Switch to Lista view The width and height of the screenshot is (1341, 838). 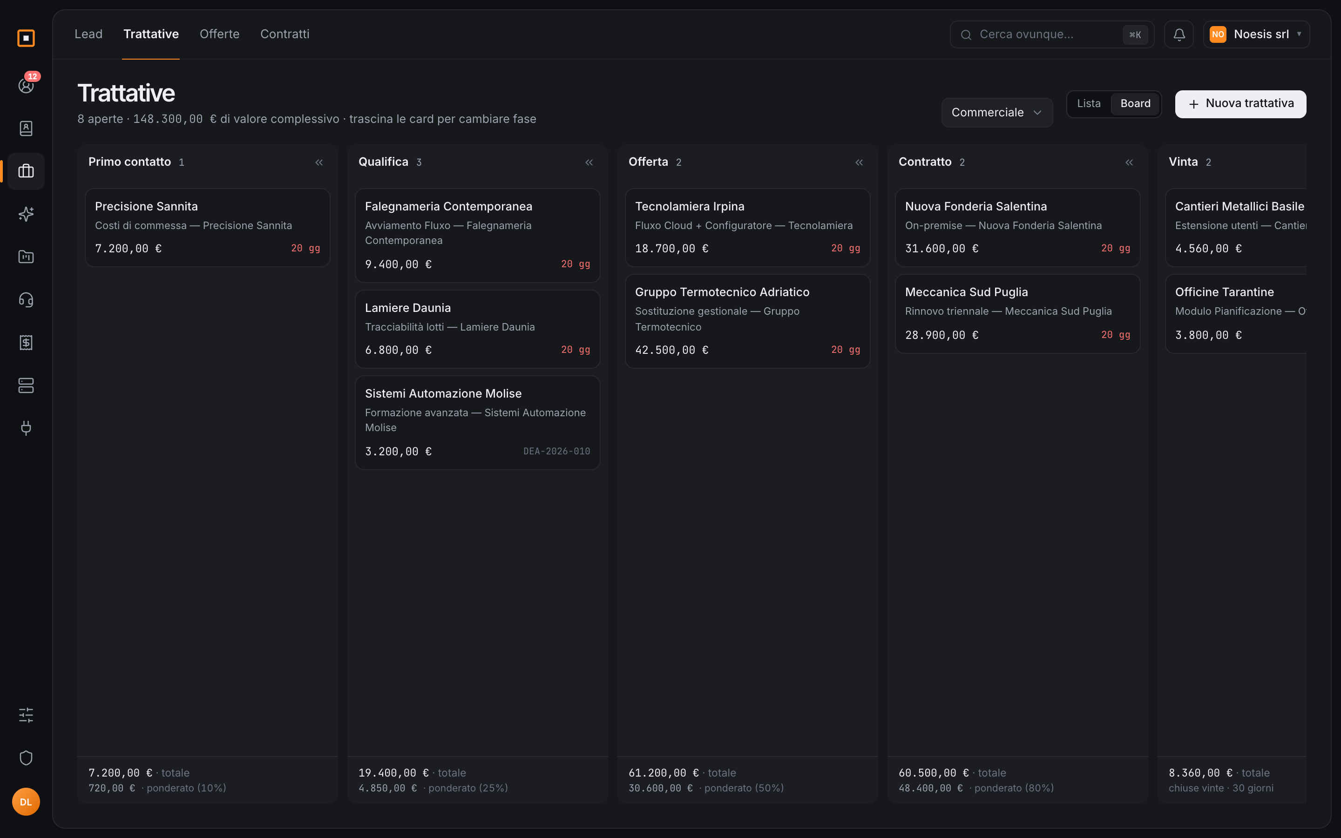point(1088,104)
